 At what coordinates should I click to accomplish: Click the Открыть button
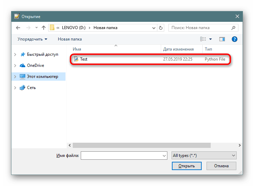pos(187,166)
